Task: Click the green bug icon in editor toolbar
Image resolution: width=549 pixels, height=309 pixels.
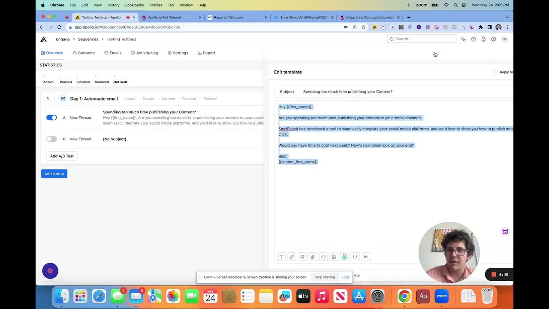Action: point(344,257)
